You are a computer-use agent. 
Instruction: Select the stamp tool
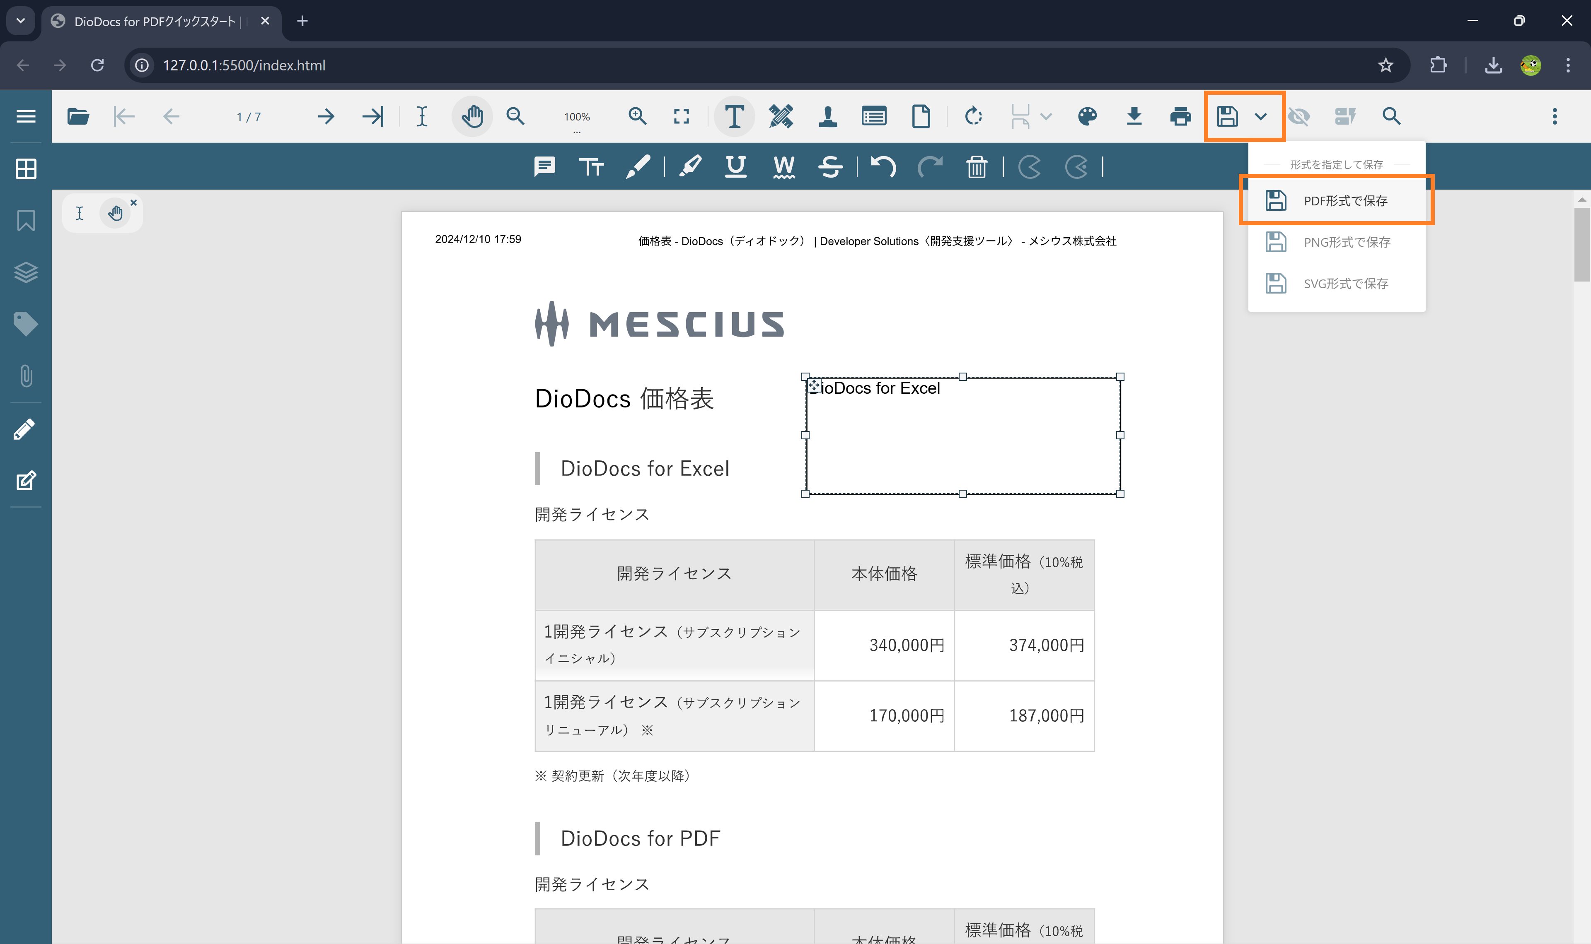pyautogui.click(x=828, y=116)
